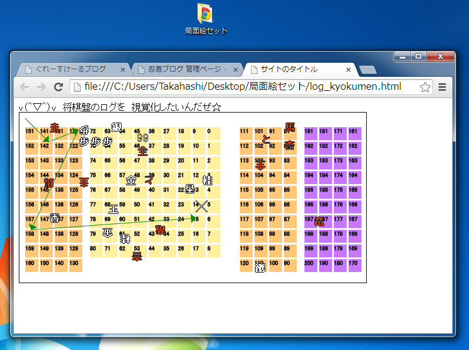Image resolution: width=469 pixels, height=350 pixels.
Task: Maximize the Chrome window
Action: coord(418,56)
